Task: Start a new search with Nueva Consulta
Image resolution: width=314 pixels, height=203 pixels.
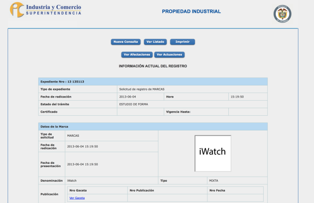Action: click(126, 42)
